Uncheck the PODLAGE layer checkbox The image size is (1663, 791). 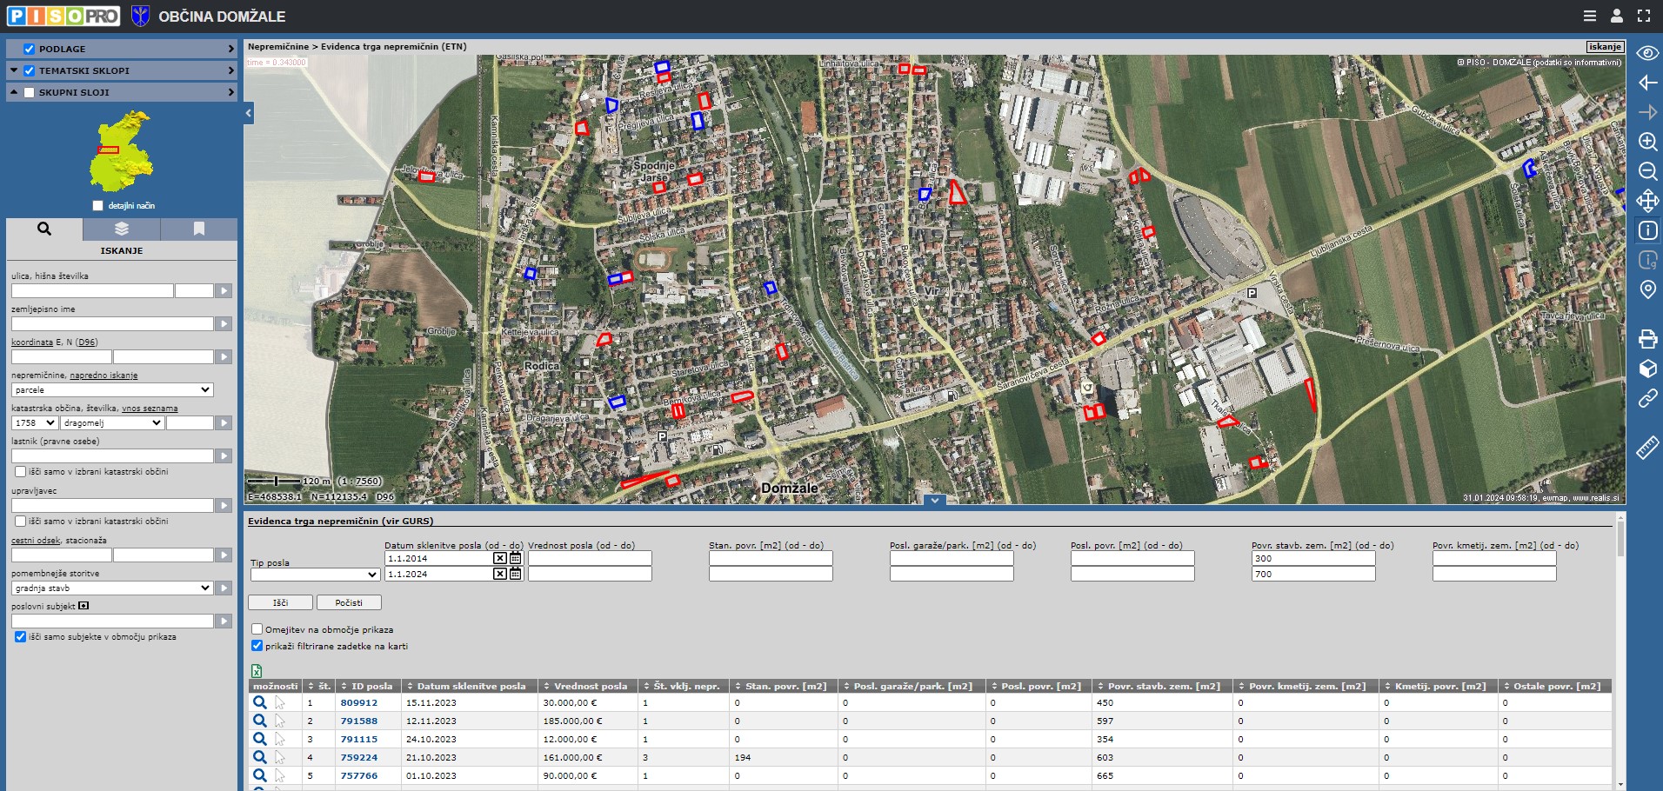pos(29,49)
